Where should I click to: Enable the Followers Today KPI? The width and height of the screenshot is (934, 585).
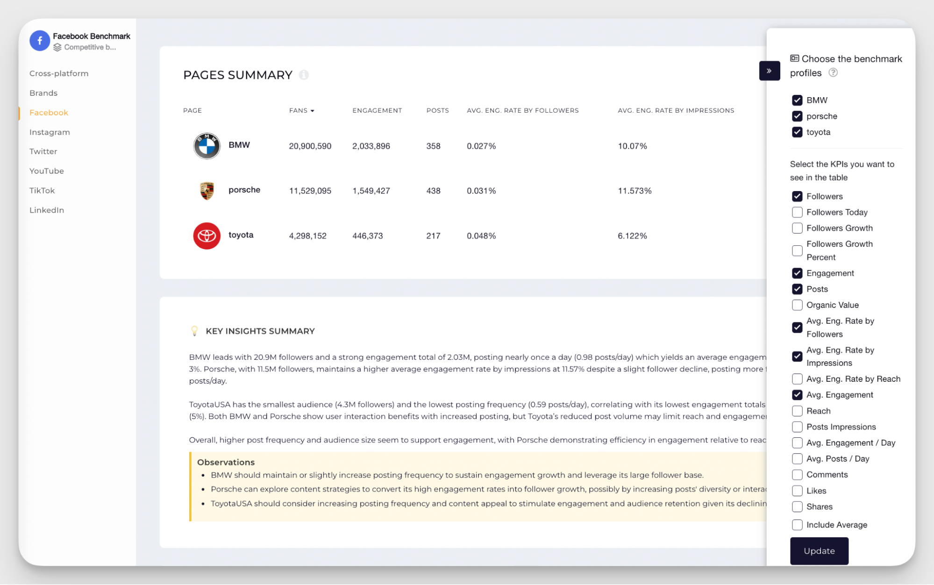[797, 212]
